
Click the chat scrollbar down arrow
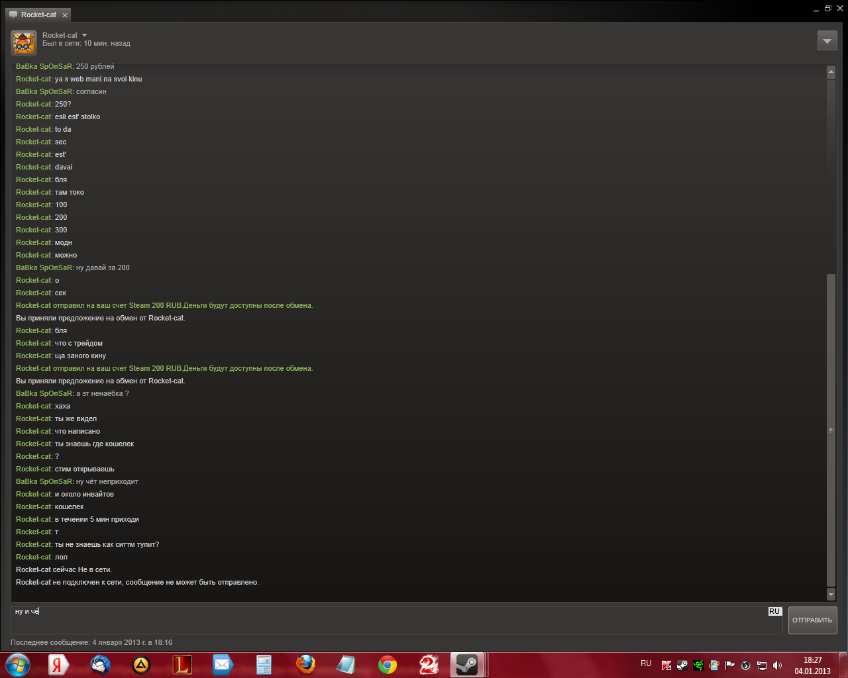tap(831, 595)
